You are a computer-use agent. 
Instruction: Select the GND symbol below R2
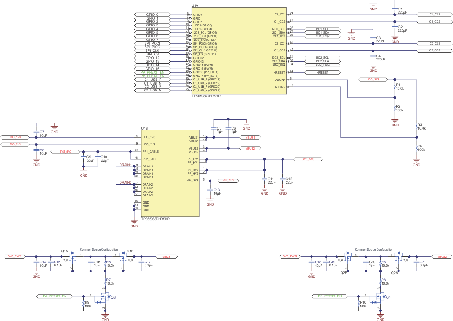394,120
